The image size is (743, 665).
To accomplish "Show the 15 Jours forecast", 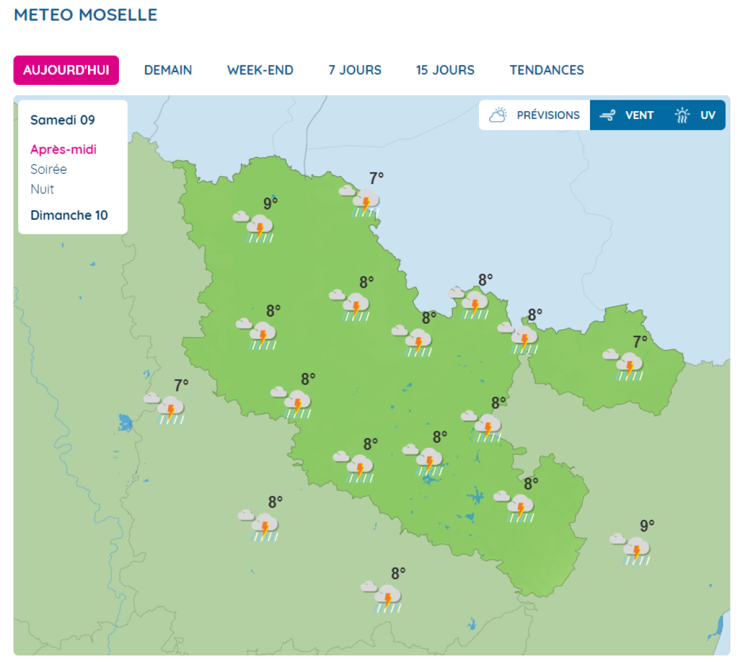I will pos(445,70).
